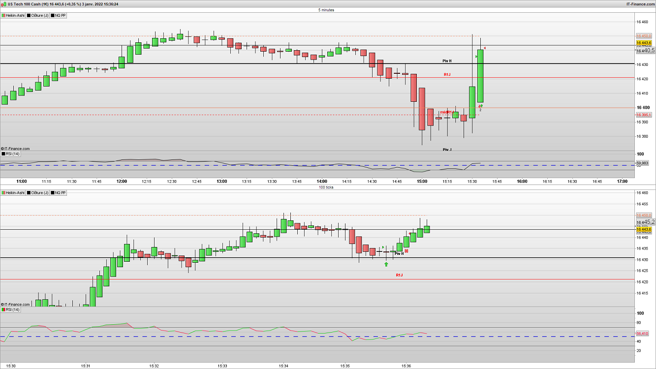The image size is (656, 369).
Task: Select the Clôture (J) label on the 5 minutes chart
Action: click(37, 15)
